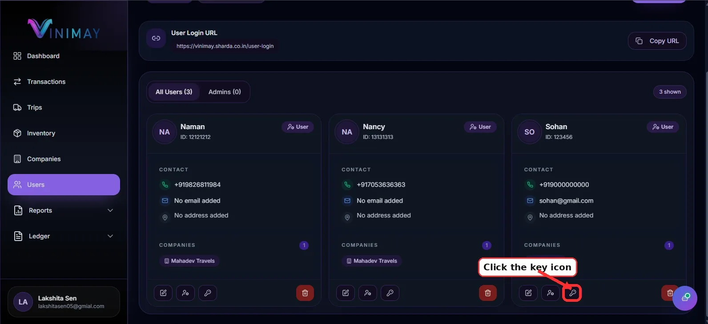The image size is (708, 324).
Task: Click Sohan's ID: 123456 text
Action: [559, 137]
